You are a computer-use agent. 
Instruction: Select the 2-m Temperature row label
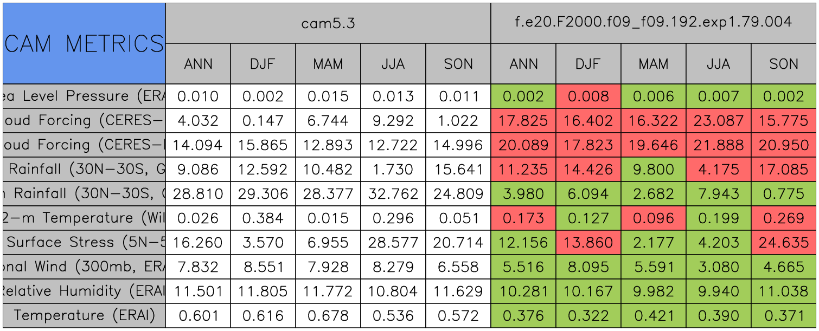(84, 218)
